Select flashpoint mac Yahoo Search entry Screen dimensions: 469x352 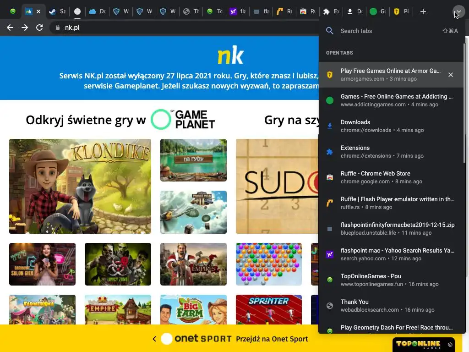(391, 254)
